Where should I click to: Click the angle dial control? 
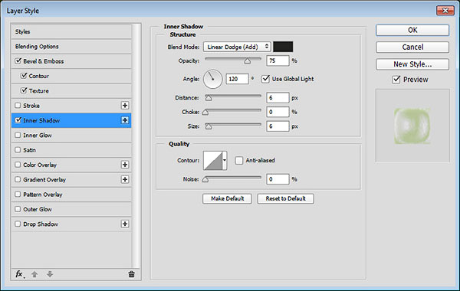coord(212,79)
